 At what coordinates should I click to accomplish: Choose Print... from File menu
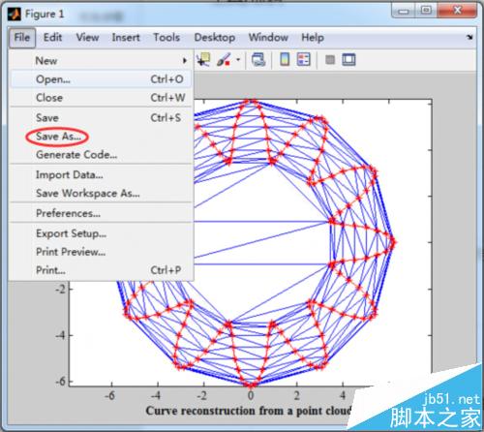click(101, 270)
